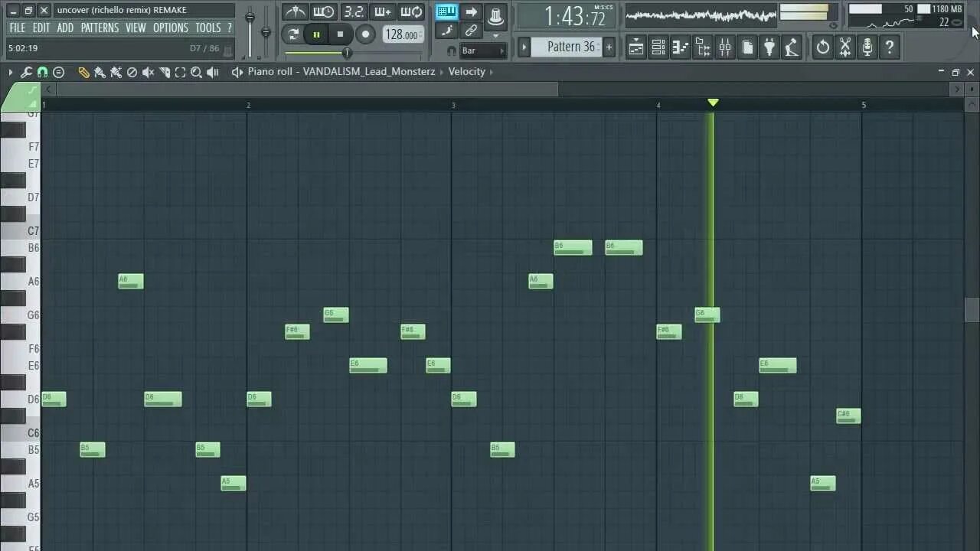
Task: Select the Delete tool in piano roll
Action: [x=132, y=72]
